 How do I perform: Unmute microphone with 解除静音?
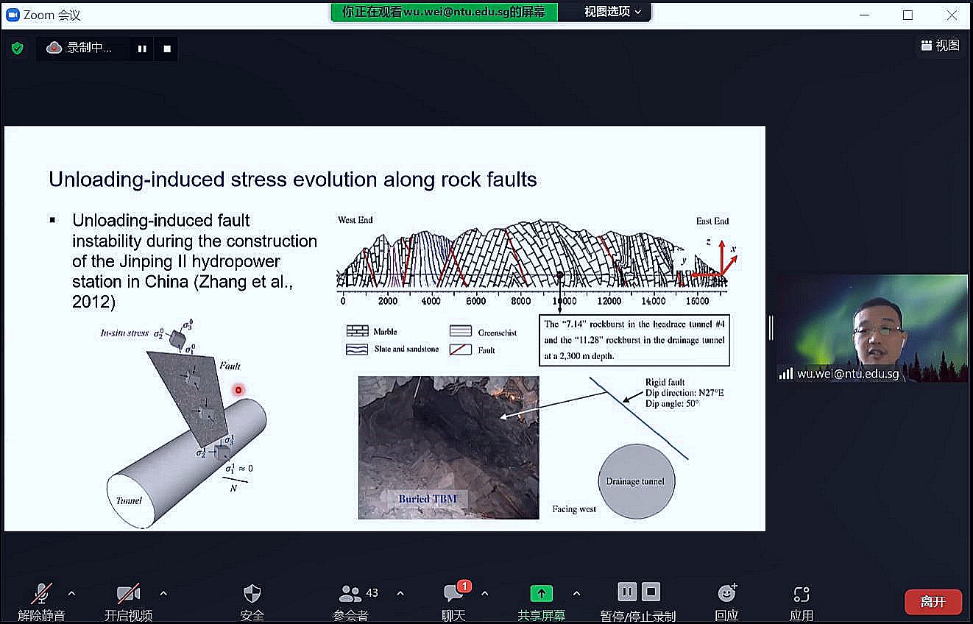41,595
